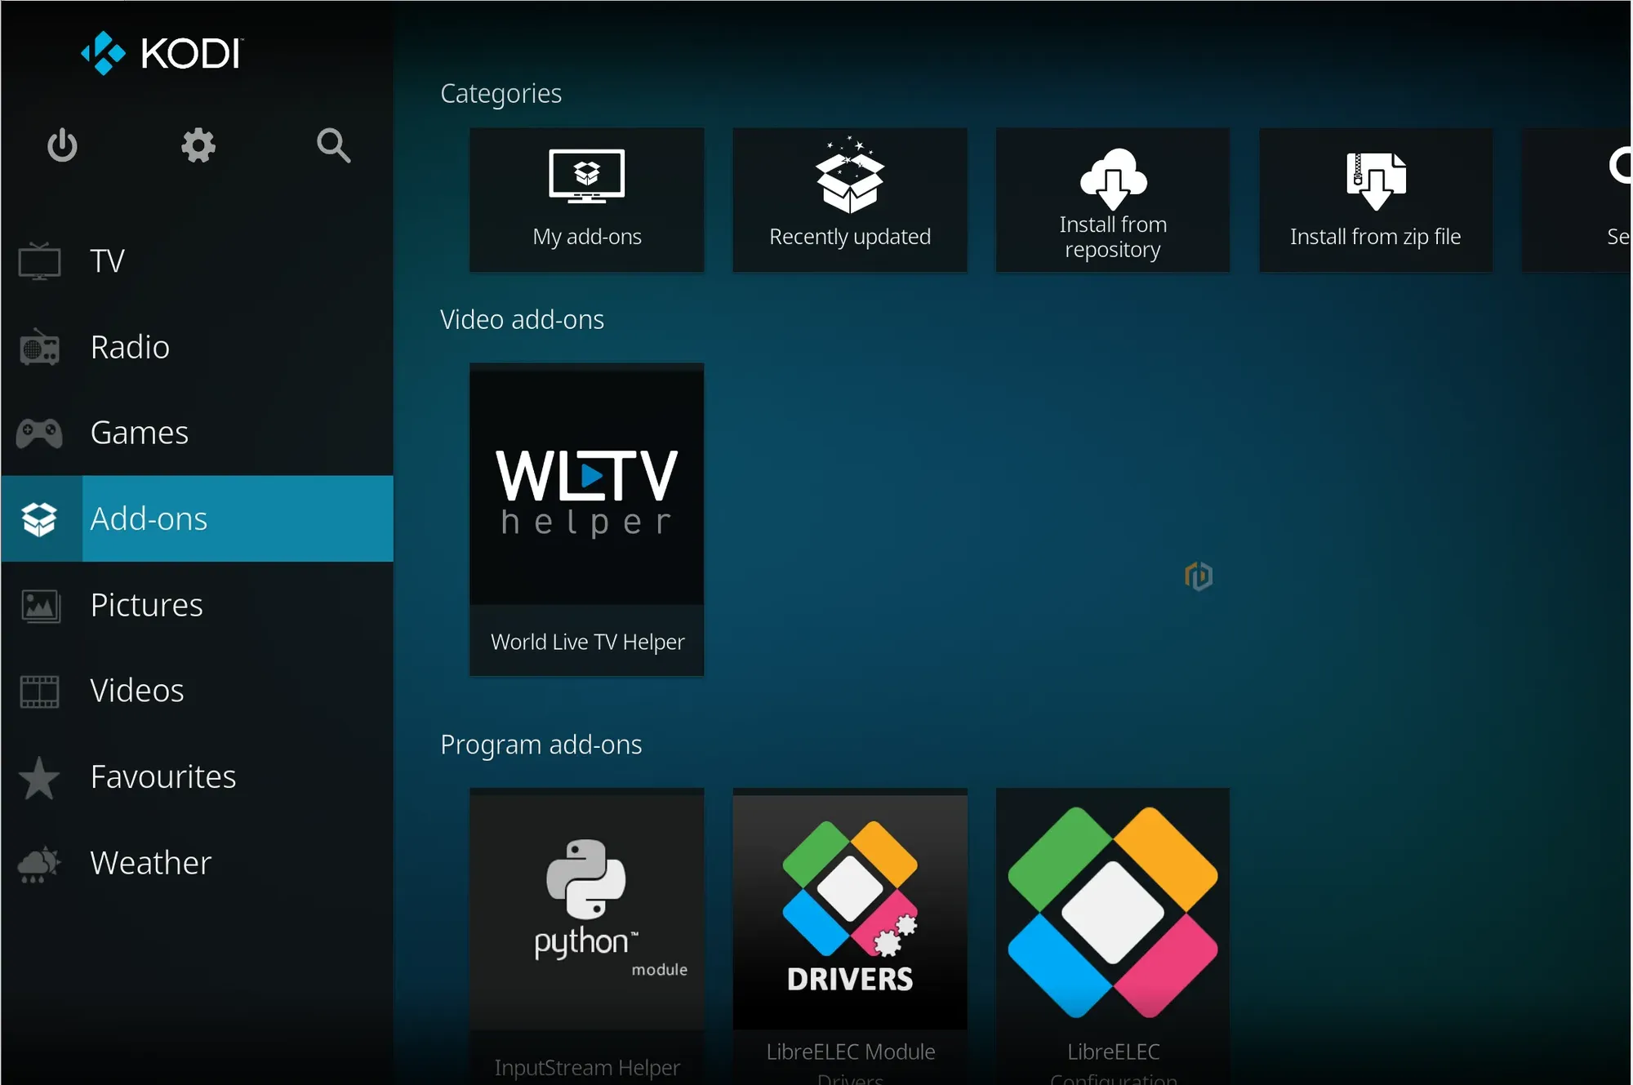Click the Favourites star icon
The height and width of the screenshot is (1085, 1633).
[x=39, y=778]
